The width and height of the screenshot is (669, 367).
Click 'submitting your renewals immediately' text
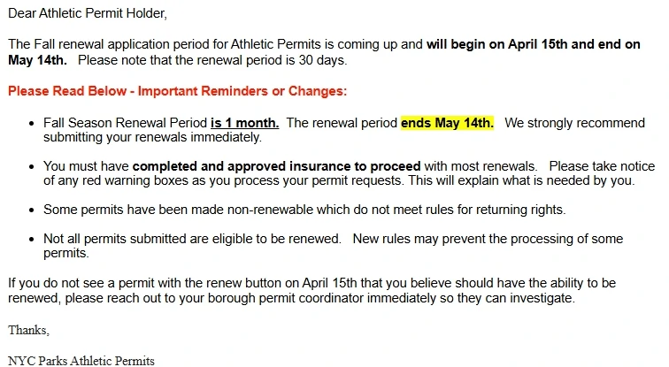pyautogui.click(x=152, y=137)
